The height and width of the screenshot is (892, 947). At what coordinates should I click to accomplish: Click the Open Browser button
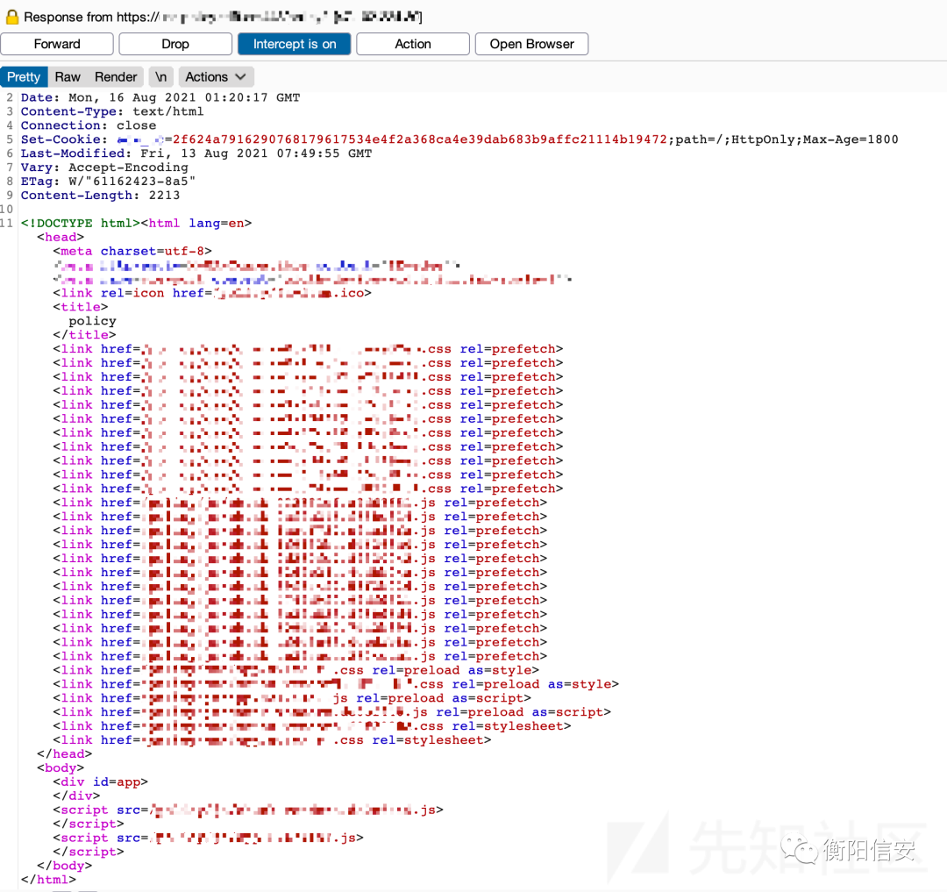tap(531, 44)
